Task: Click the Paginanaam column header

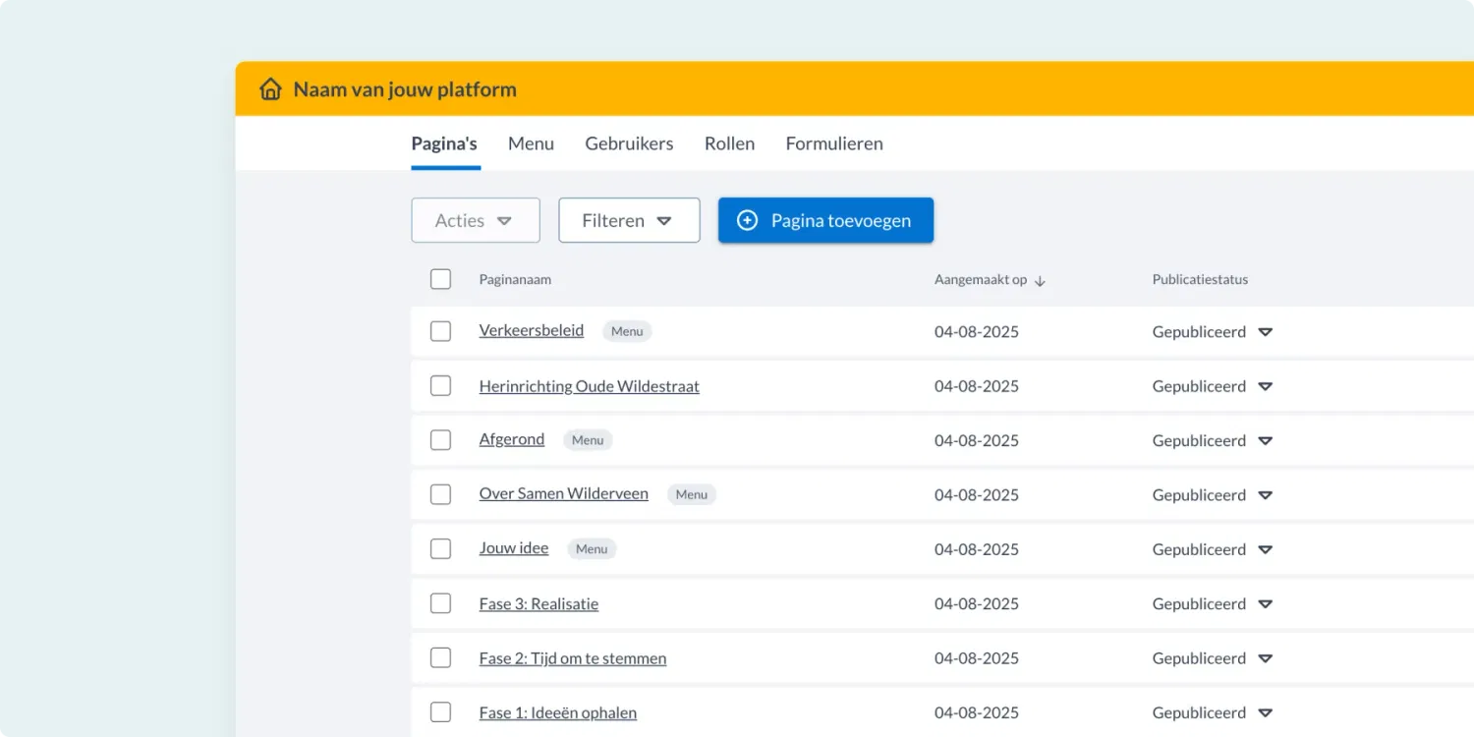Action: coord(515,280)
